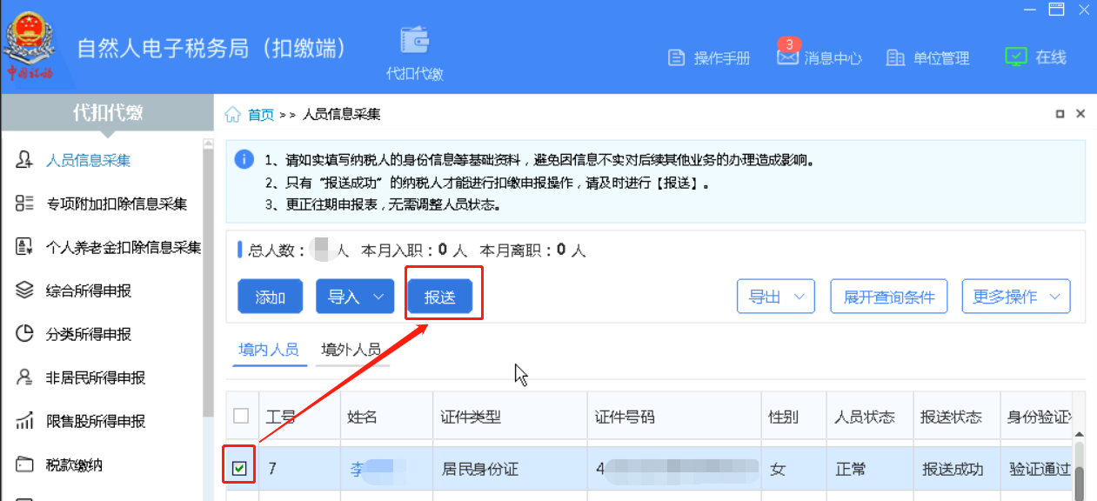Switch to the 境内人员 tab
Image resolution: width=1097 pixels, height=501 pixels.
click(269, 350)
